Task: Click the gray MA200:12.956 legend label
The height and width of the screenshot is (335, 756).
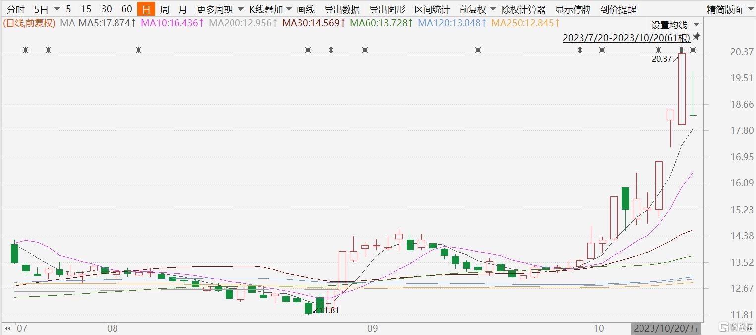Action: pyautogui.click(x=243, y=23)
